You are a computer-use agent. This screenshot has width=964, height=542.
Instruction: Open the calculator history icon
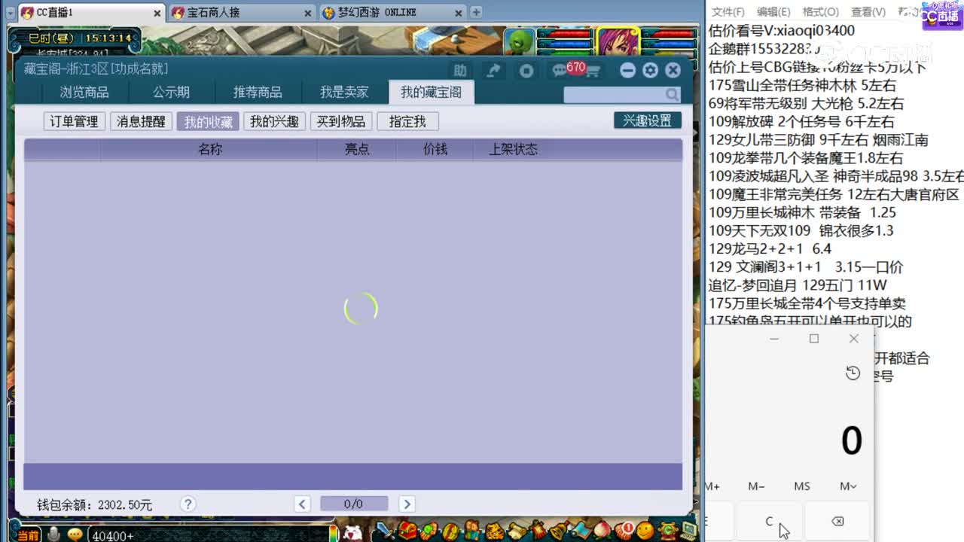851,373
